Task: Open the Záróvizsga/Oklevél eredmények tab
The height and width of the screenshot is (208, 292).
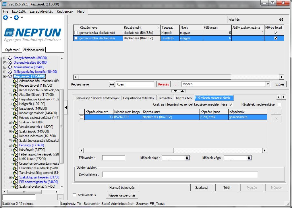Action: tap(97, 98)
